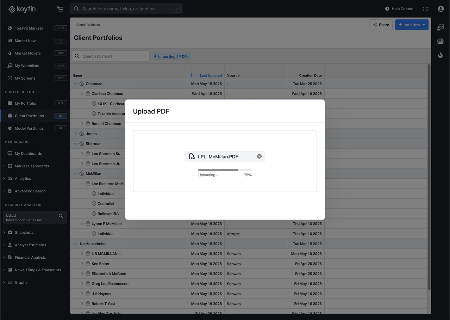Open My Watchlists in the sidebar
The width and height of the screenshot is (450, 320).
pyautogui.click(x=27, y=66)
